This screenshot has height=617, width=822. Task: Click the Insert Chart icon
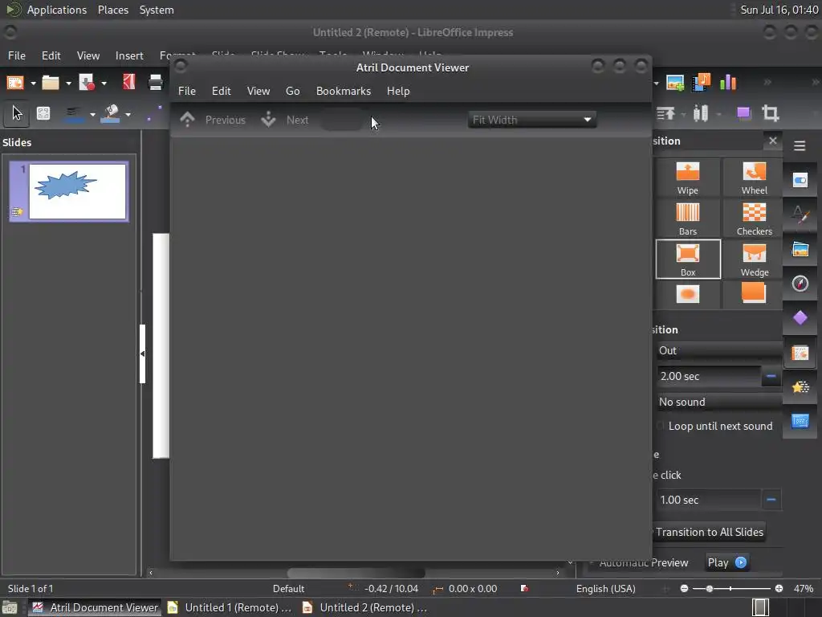point(727,83)
